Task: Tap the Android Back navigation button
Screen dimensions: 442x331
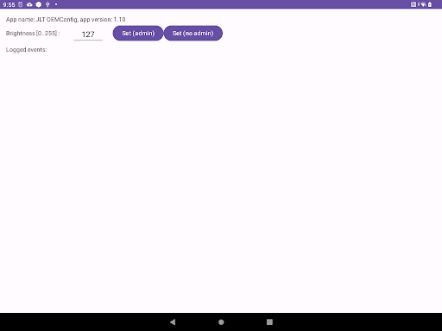Action: (x=173, y=322)
